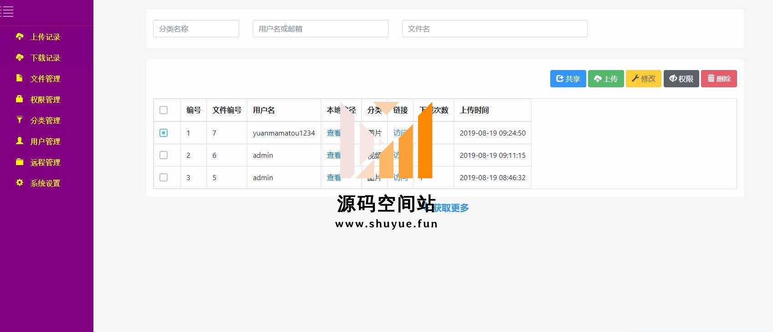773x332 pixels.
Task: Toggle the select-all checkbox in table header
Action: click(164, 110)
